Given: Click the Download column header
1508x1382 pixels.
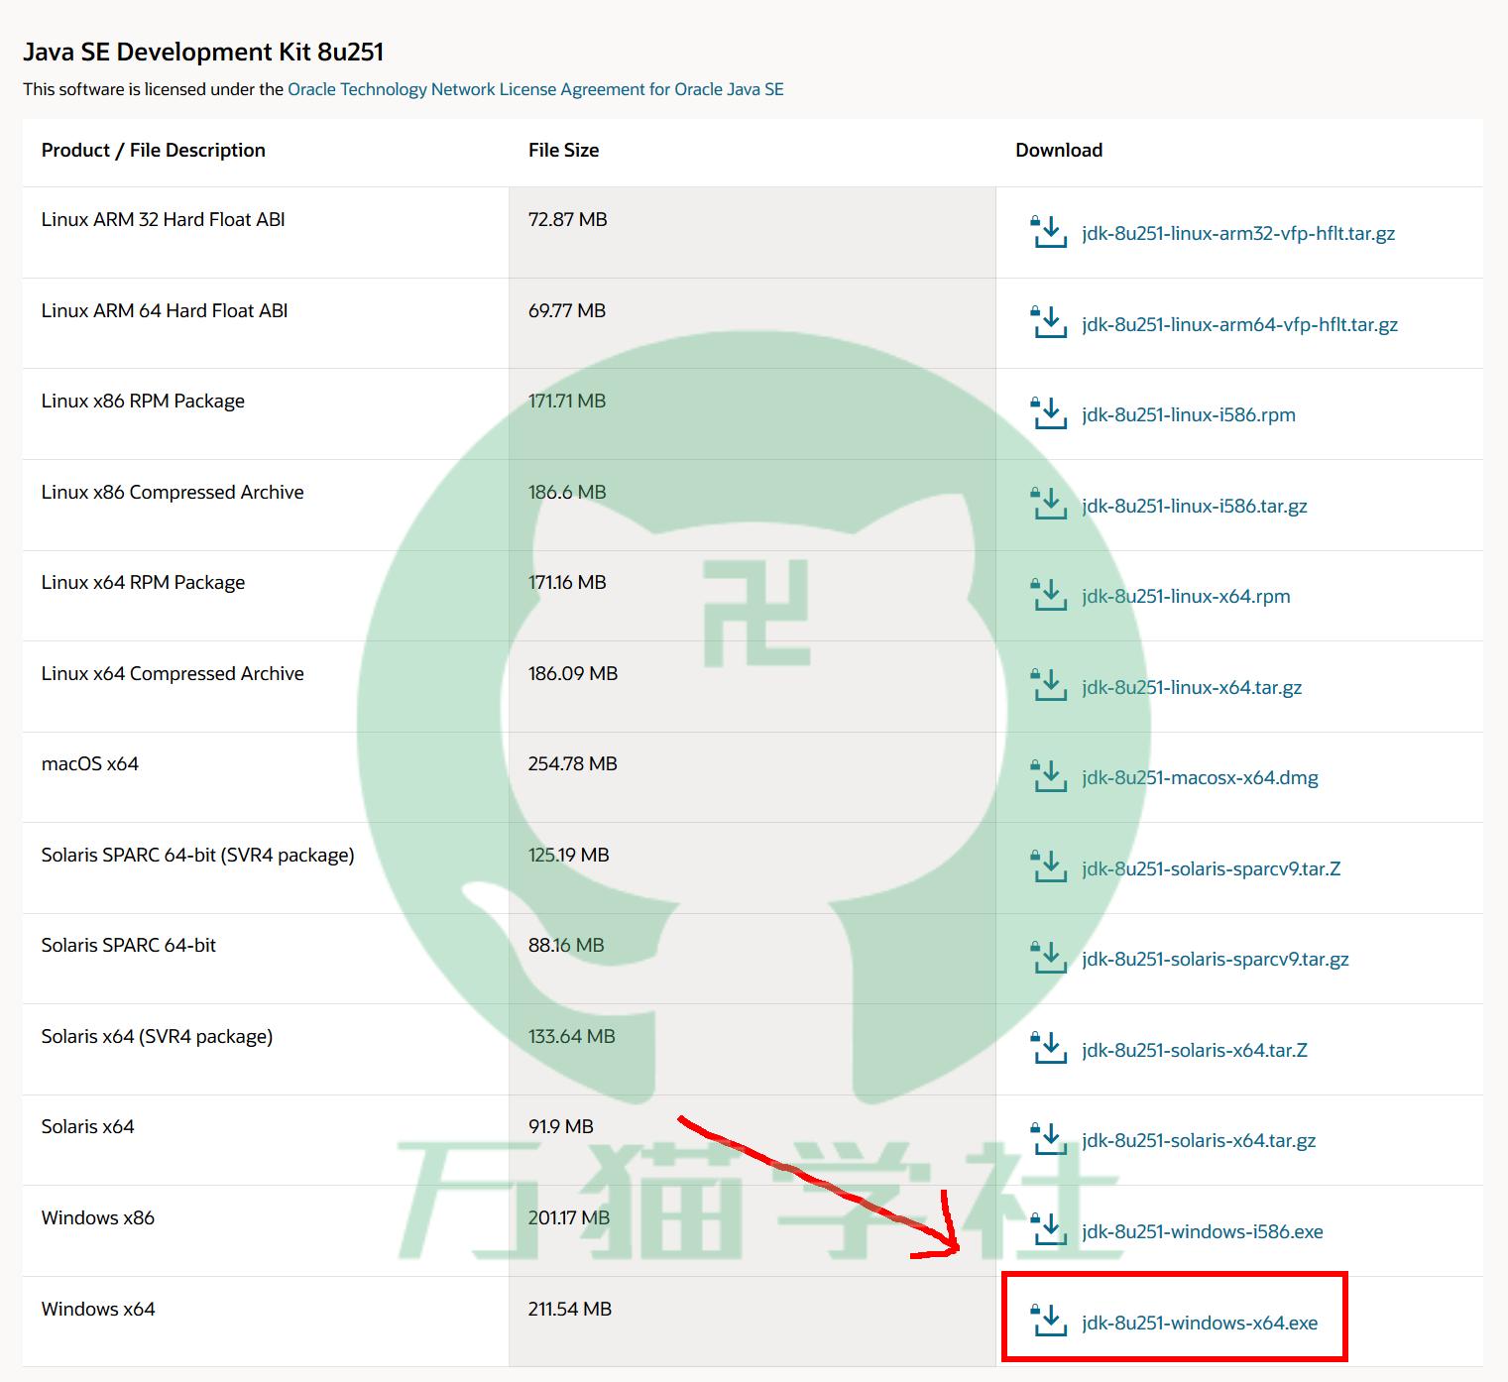Looking at the screenshot, I should pos(1059,150).
